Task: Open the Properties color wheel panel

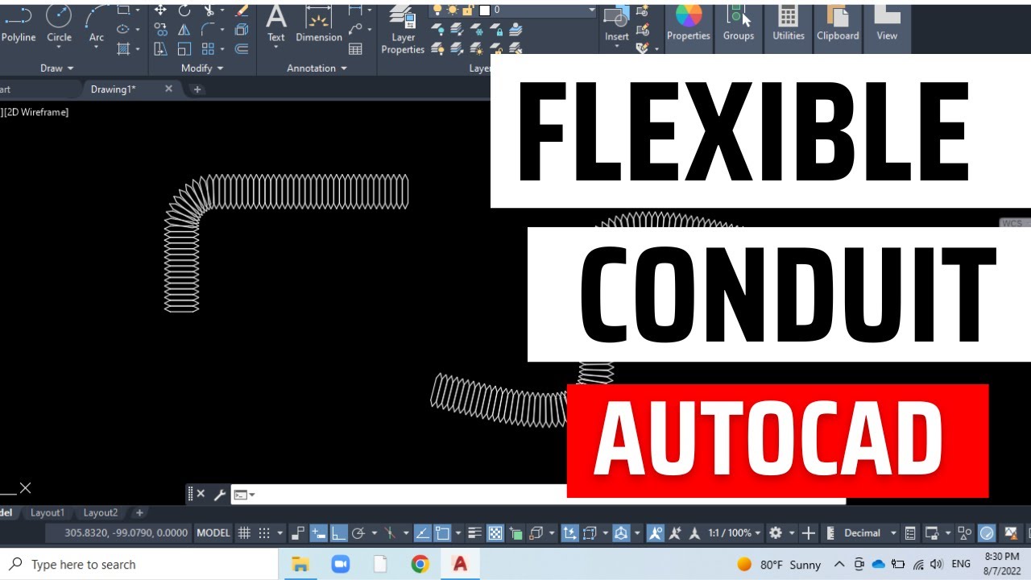Action: (x=689, y=22)
